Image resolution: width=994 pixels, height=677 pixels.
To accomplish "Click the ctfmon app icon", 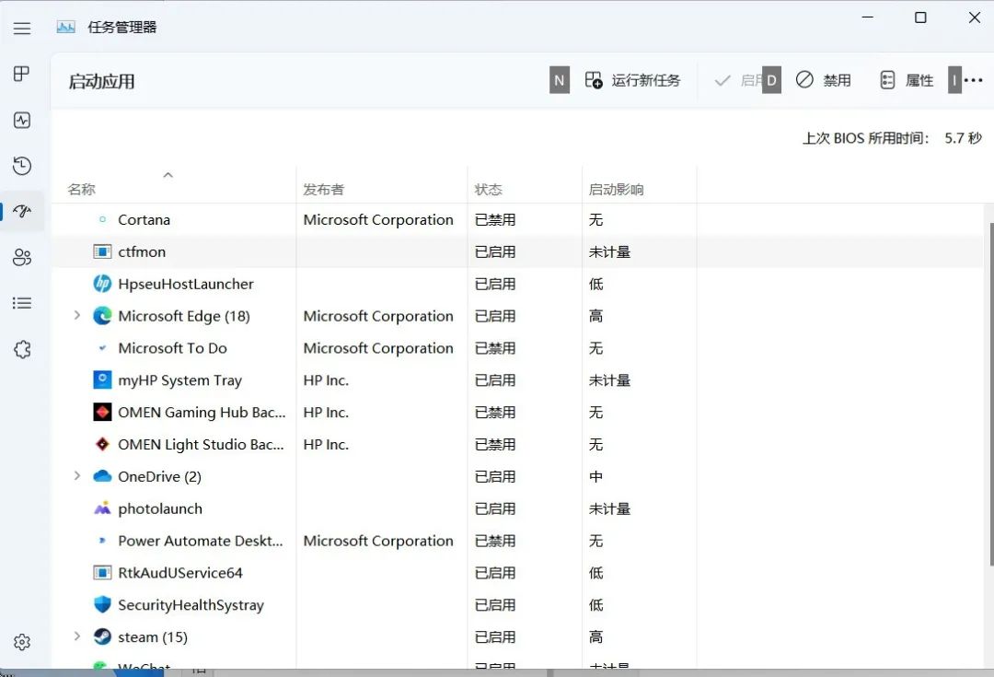I will pyautogui.click(x=102, y=251).
